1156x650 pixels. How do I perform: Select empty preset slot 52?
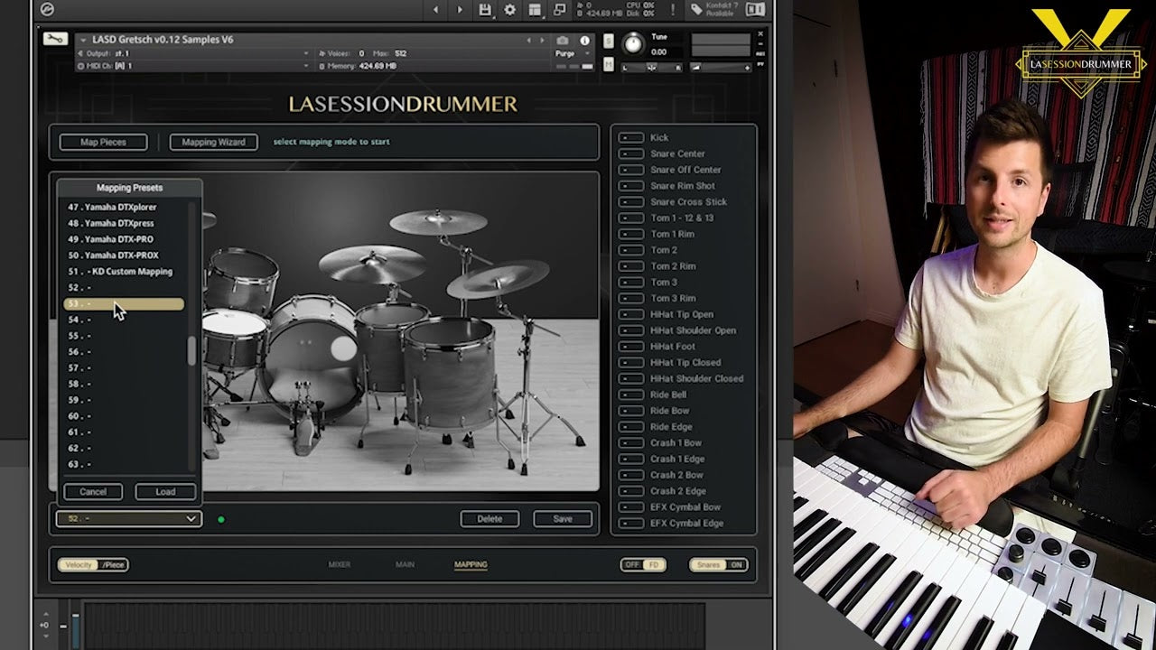125,288
